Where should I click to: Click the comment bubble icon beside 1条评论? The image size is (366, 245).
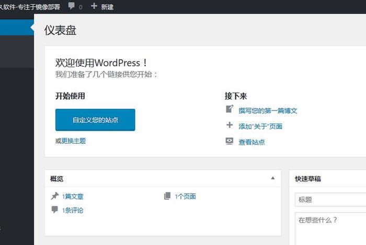54,210
